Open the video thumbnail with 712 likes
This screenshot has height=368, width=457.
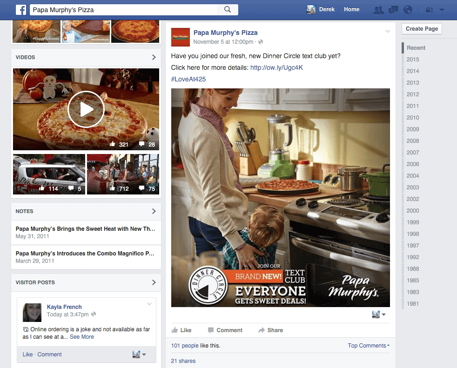coord(123,174)
